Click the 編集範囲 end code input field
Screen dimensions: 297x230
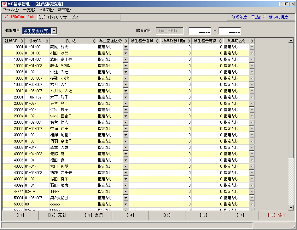[230, 31]
